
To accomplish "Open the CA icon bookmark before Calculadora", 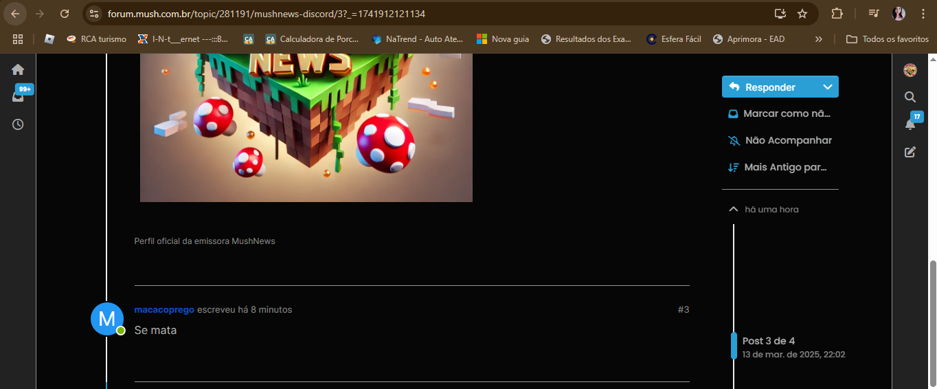I will coord(249,39).
